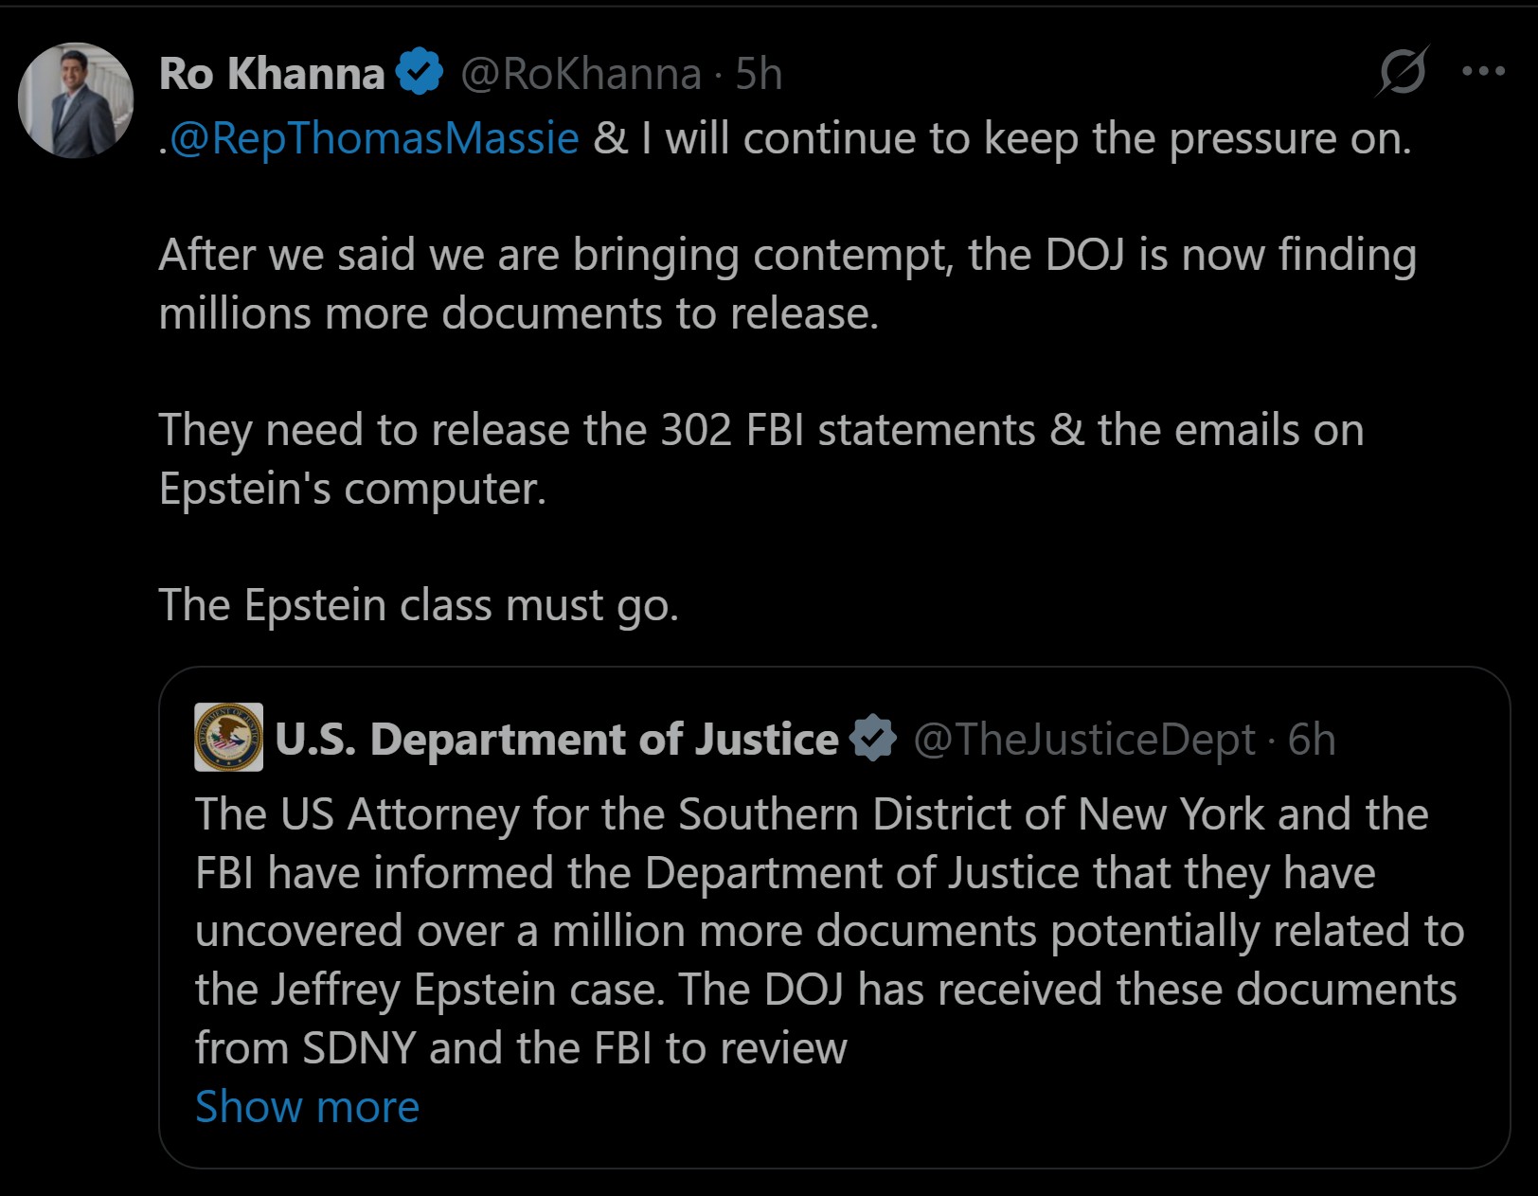The width and height of the screenshot is (1538, 1196).
Task: Open the @TheJusticeDept handle
Action: [x=1083, y=740]
